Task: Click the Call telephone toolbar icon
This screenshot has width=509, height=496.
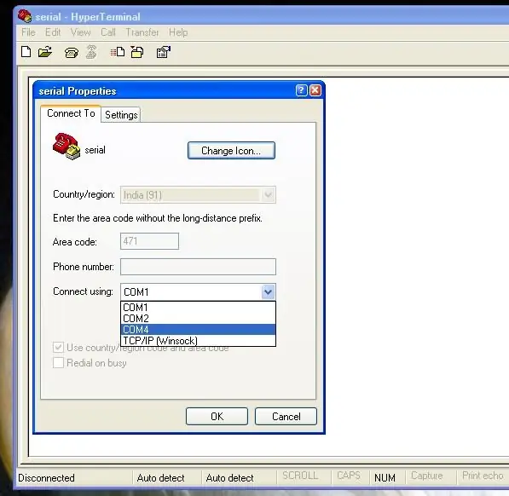Action: point(72,53)
